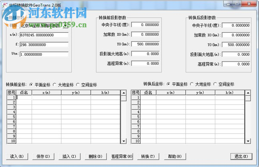Edit pre-conversion projection height (投影面大地高) field
Viewport: 259px width, 167px height.
[x=145, y=54]
